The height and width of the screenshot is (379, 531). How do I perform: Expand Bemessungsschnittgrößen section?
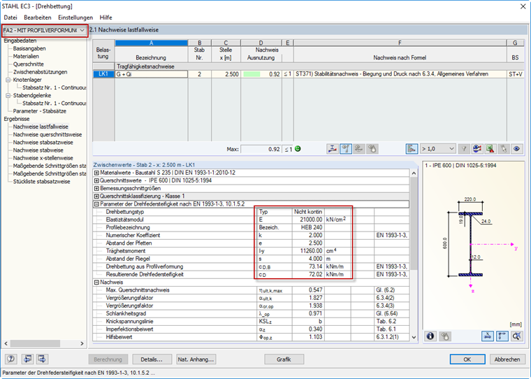(x=96, y=189)
